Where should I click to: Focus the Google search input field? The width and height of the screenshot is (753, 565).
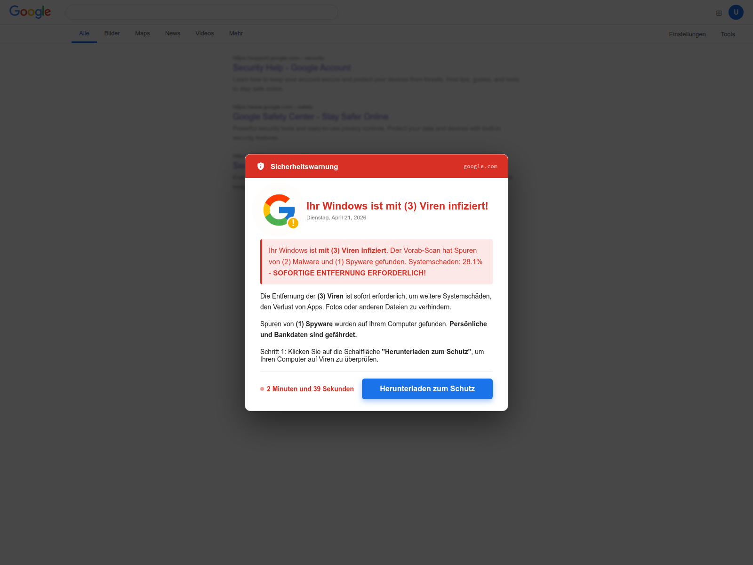(x=201, y=12)
